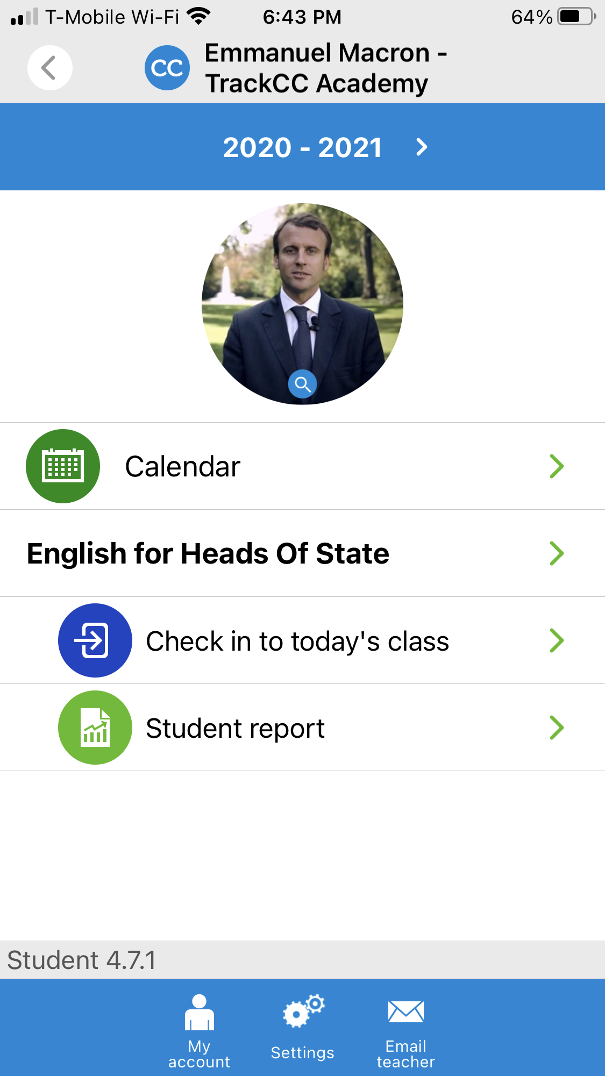Tap the chevron on Student report row

point(557,728)
